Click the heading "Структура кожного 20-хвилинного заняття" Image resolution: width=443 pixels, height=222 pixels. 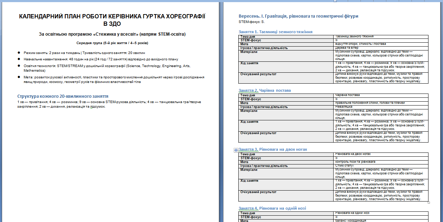click(63, 96)
